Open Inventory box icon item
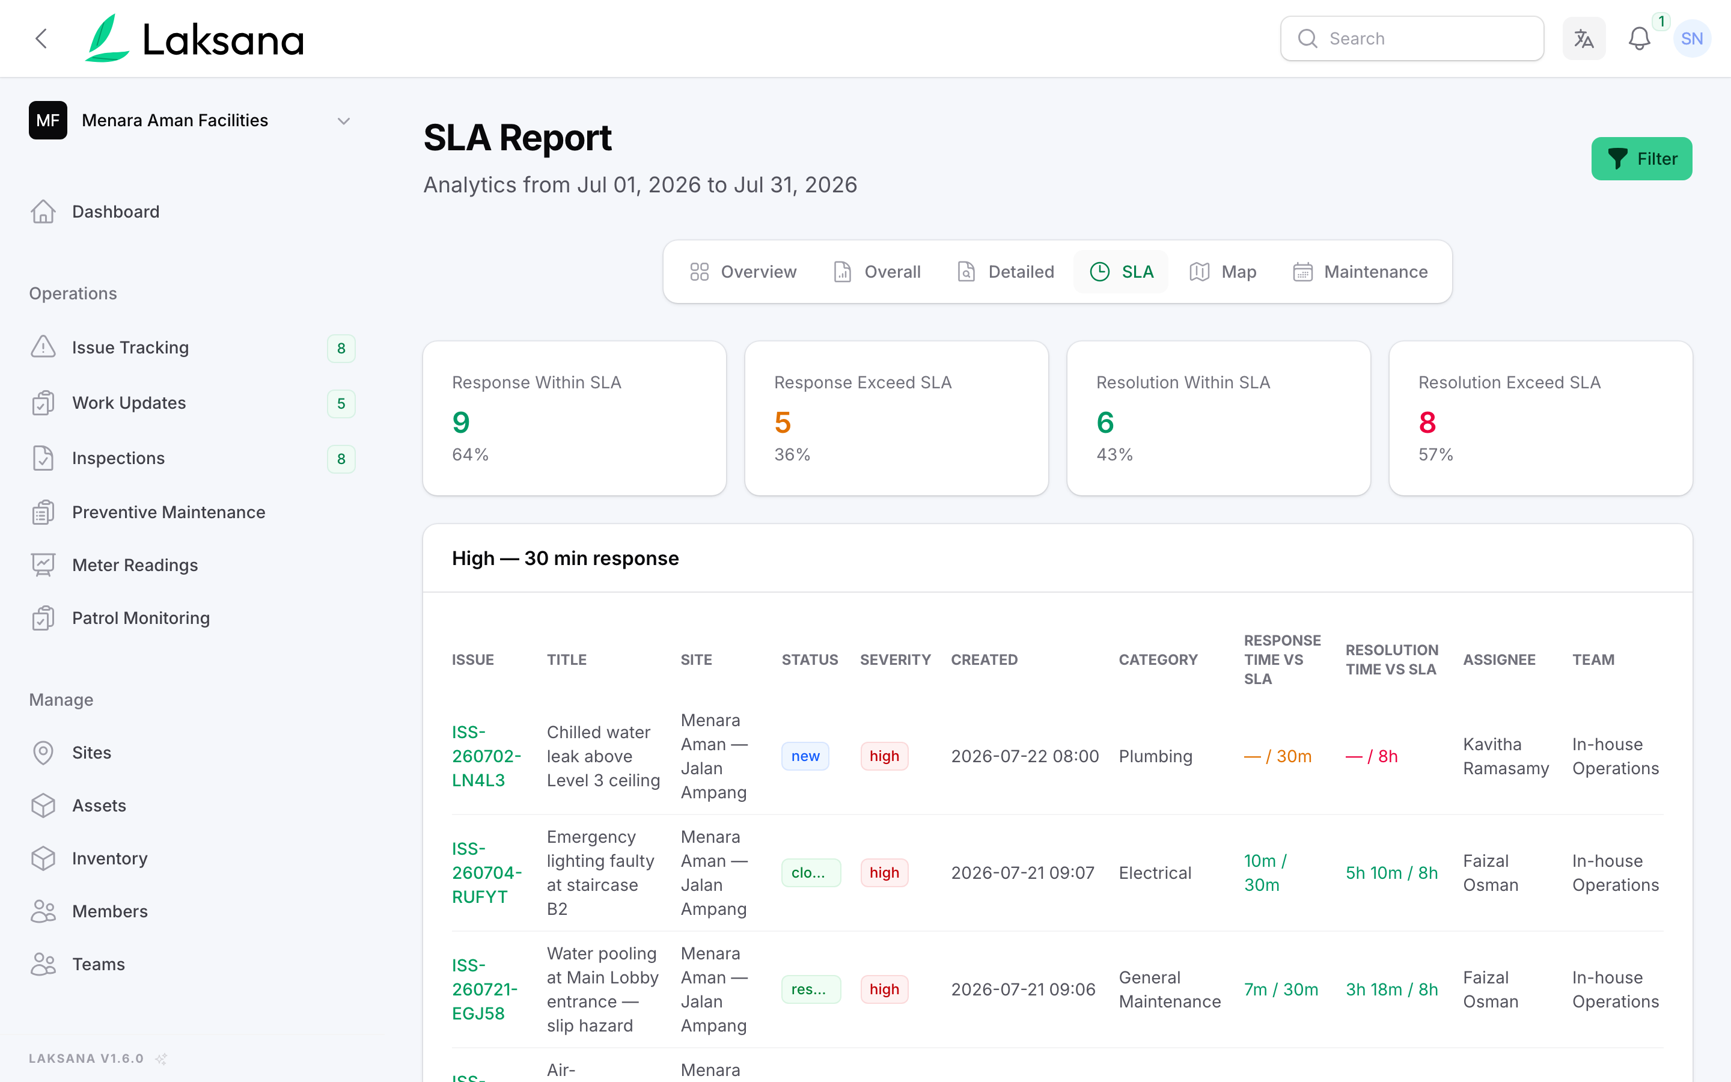Image resolution: width=1731 pixels, height=1082 pixels. [44, 859]
